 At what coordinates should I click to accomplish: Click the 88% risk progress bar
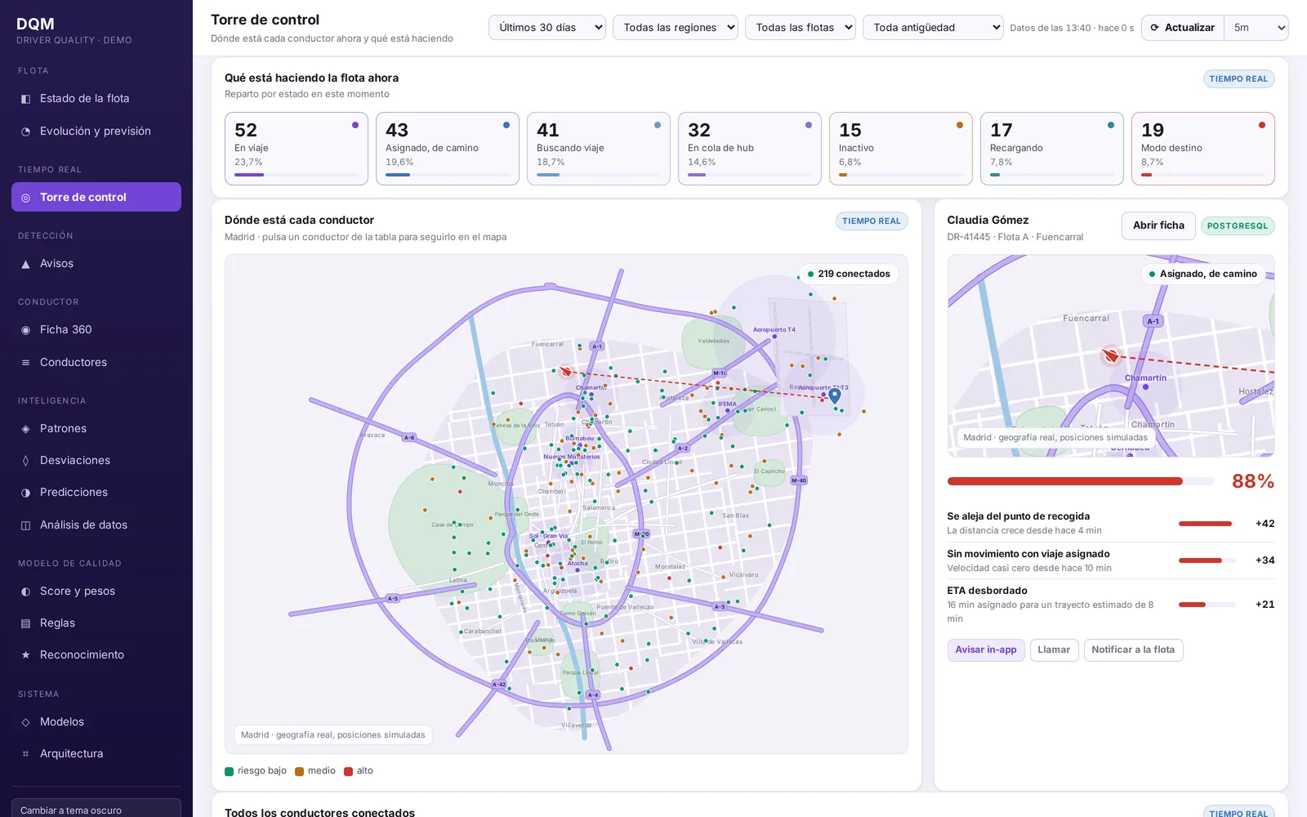[1081, 481]
